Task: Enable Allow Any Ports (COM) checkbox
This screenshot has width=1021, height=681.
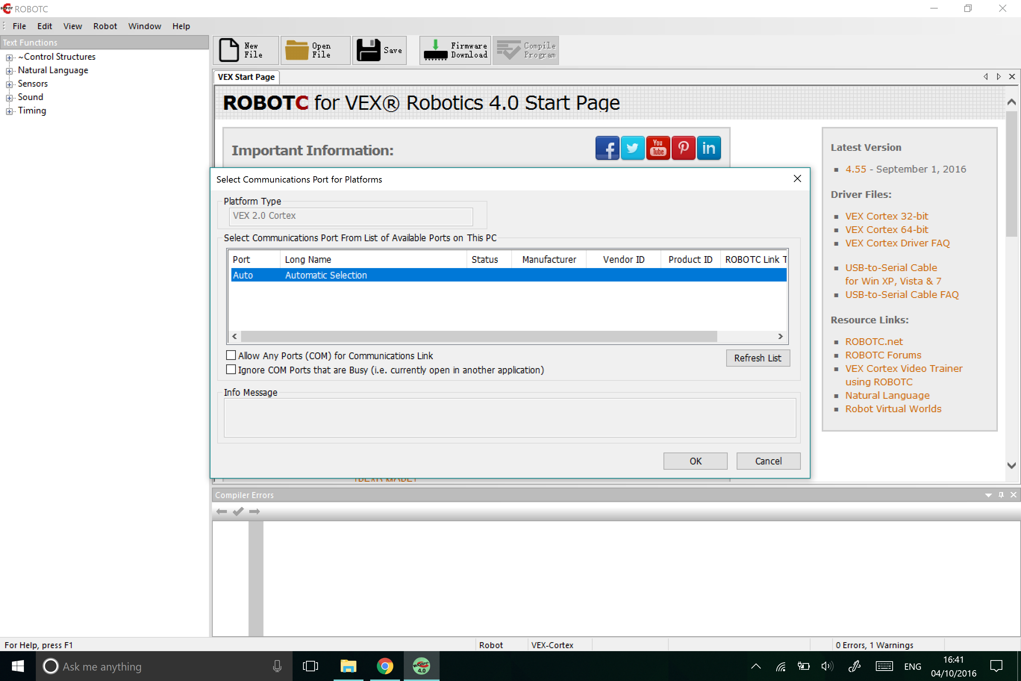Action: coord(231,355)
